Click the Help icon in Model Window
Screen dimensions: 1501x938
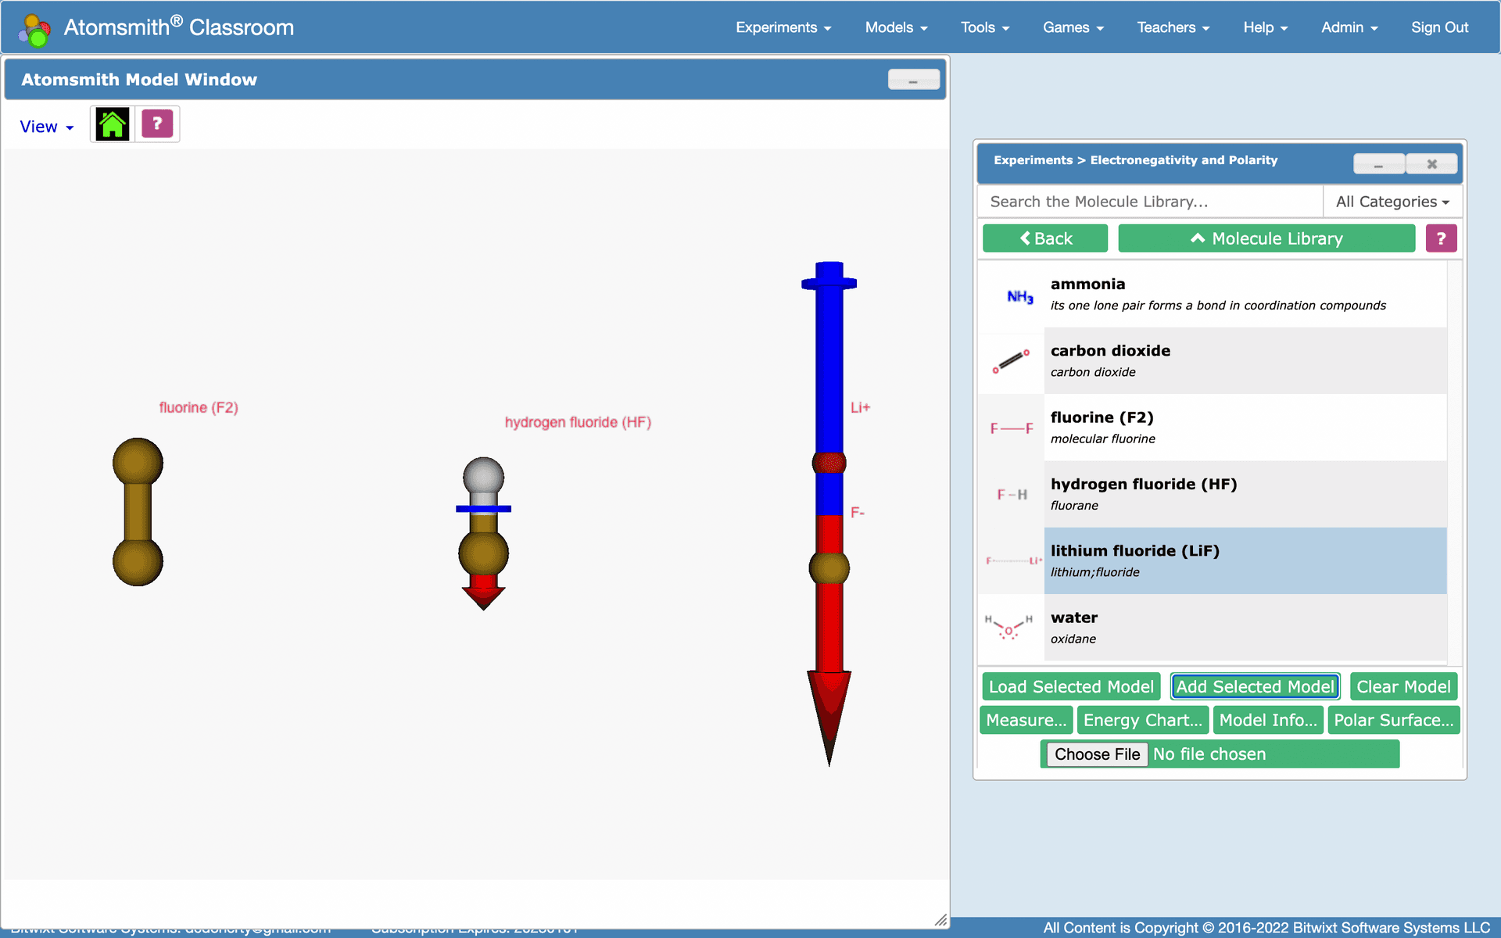click(156, 124)
